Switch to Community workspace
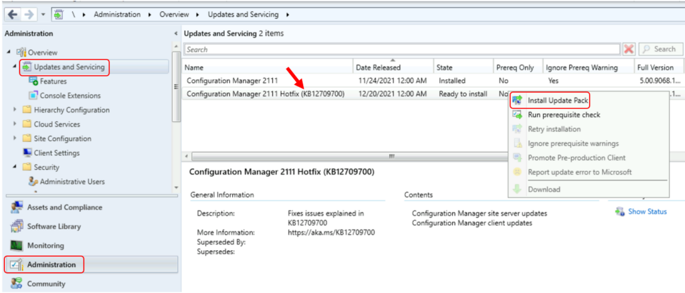The width and height of the screenshot is (685, 293). coord(46,284)
